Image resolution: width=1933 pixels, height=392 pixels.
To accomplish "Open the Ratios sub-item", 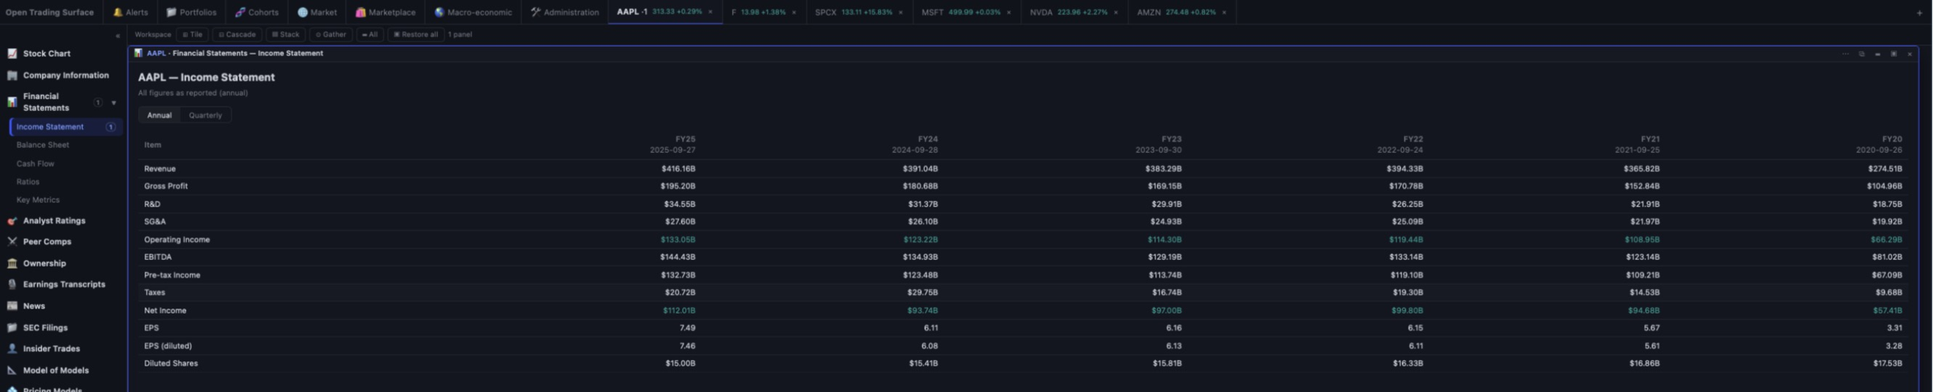I will coord(27,182).
